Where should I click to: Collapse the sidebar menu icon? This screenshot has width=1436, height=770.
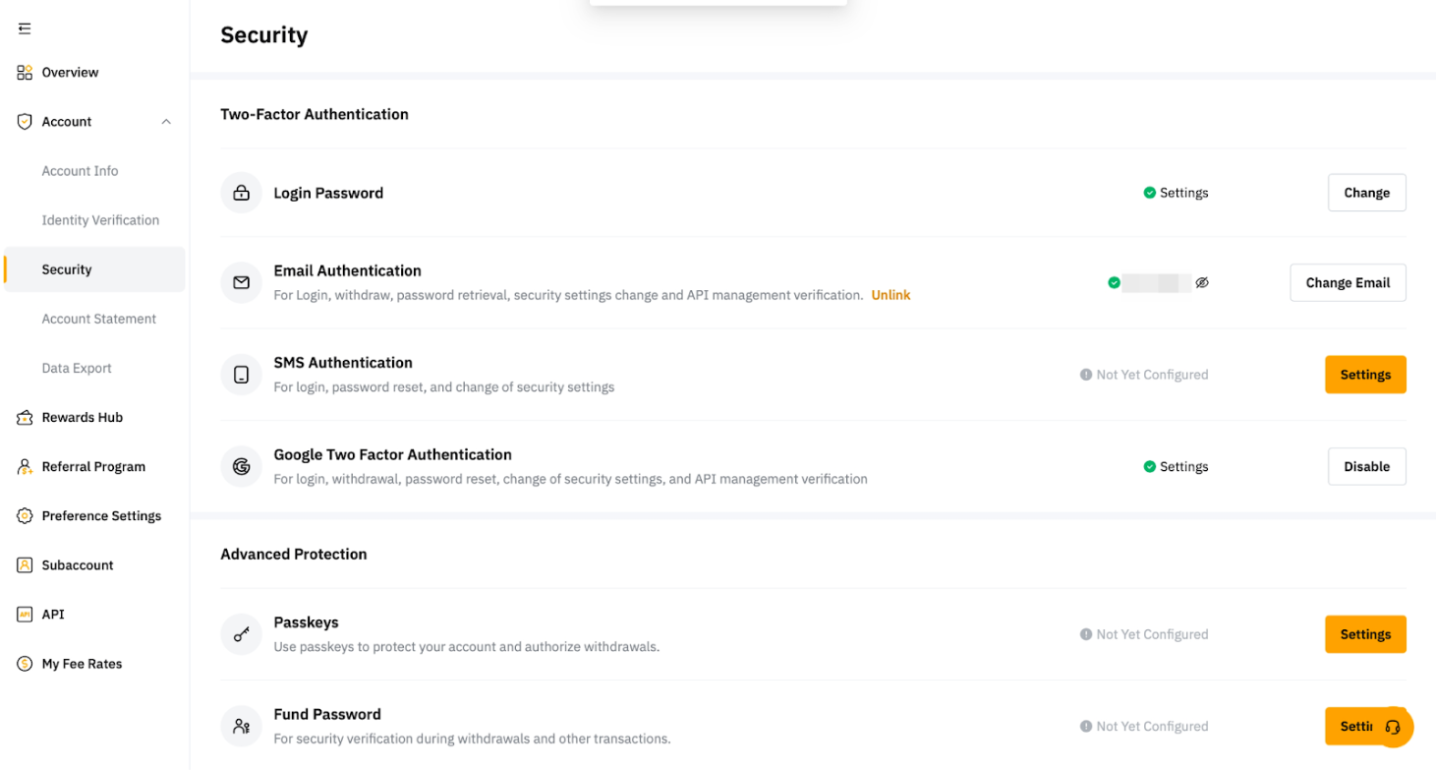click(x=25, y=29)
